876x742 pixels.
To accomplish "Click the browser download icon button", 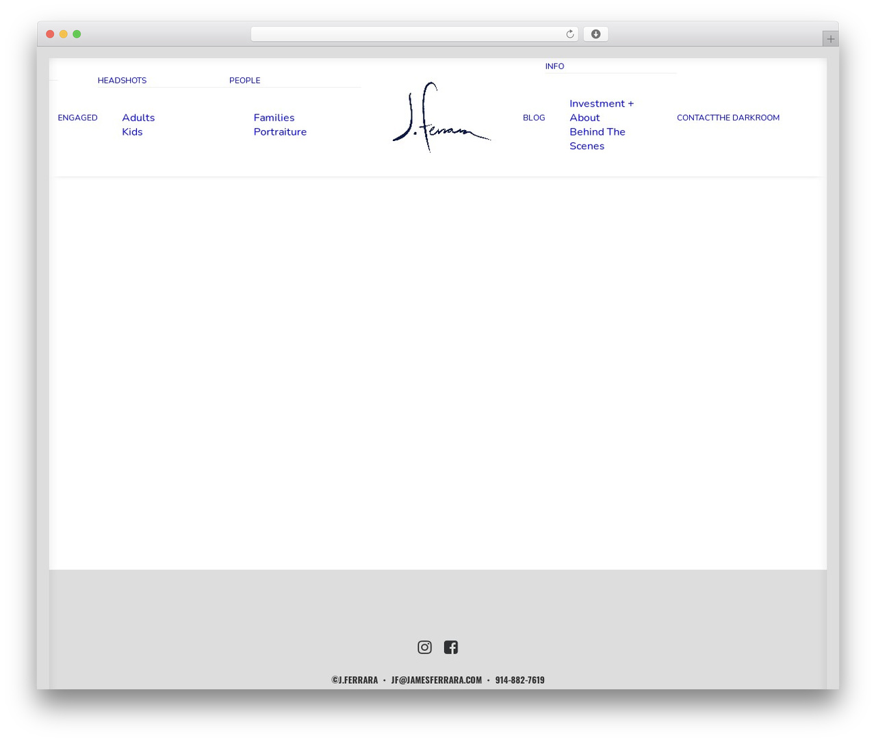I will 595,34.
